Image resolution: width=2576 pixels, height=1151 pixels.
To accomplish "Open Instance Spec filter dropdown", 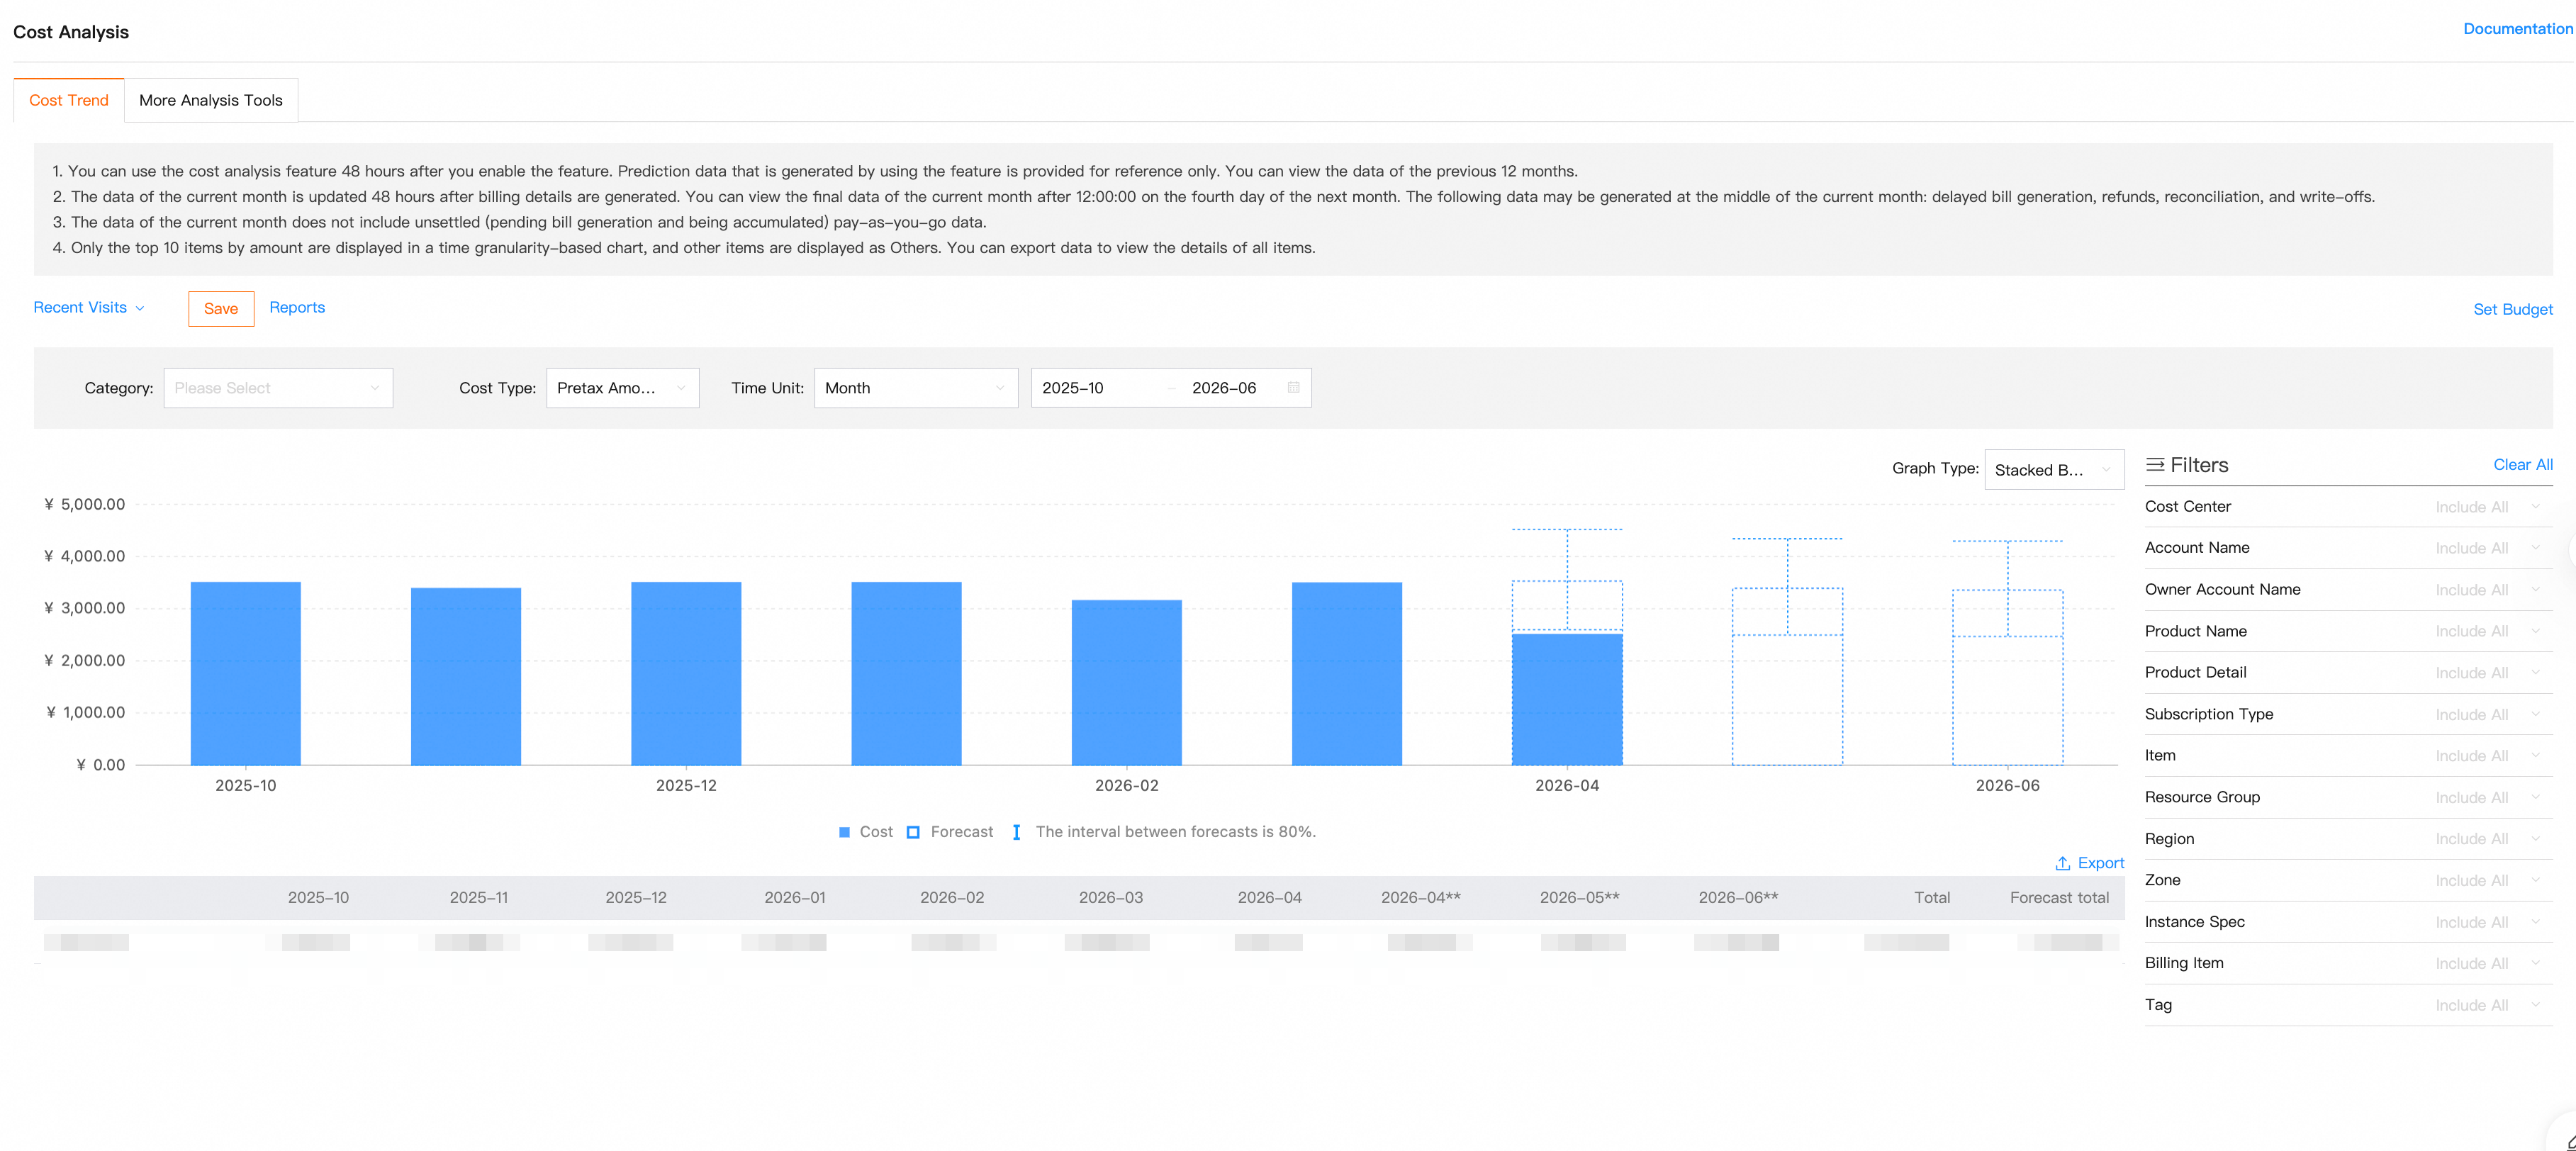I will (2487, 922).
